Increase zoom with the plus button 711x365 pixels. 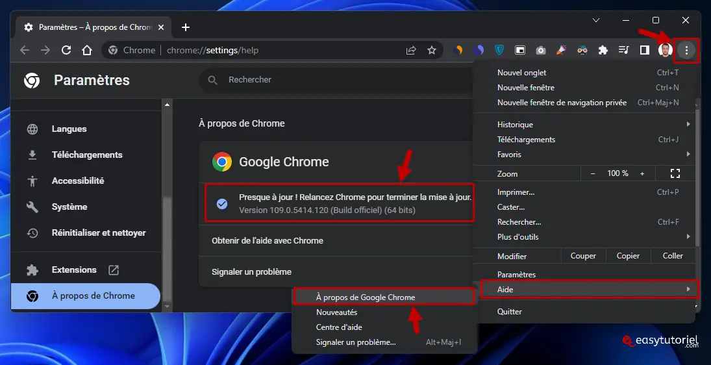point(642,173)
